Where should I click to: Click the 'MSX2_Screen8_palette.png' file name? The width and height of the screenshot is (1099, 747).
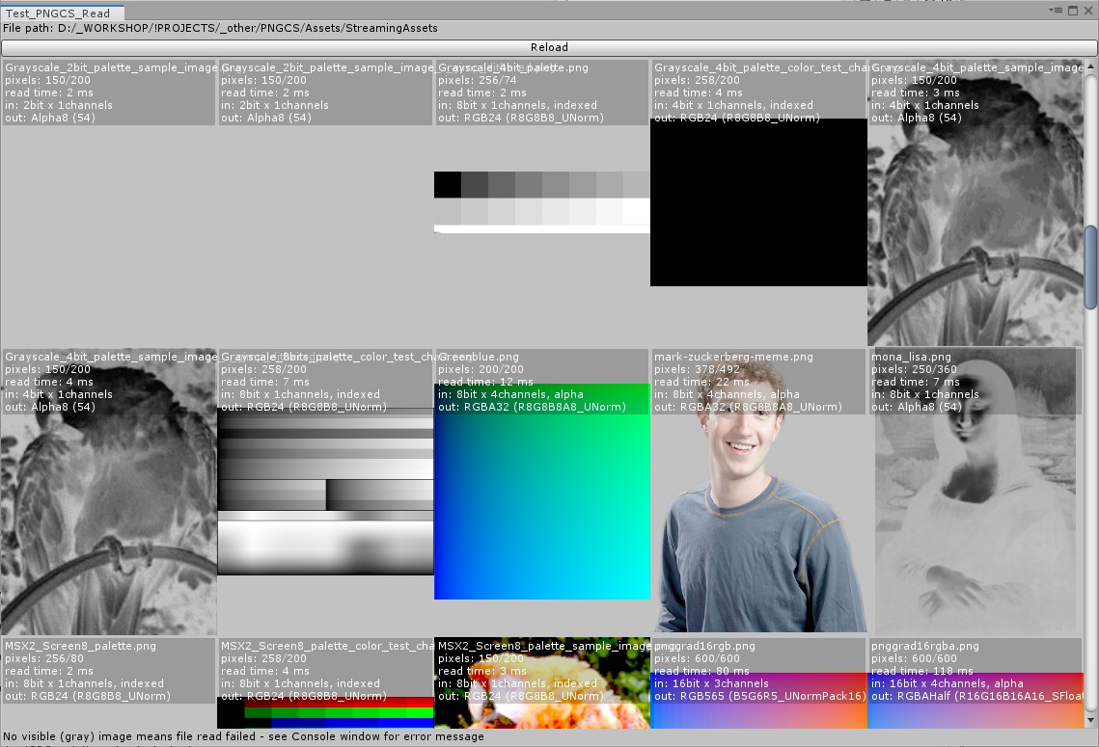click(x=81, y=646)
